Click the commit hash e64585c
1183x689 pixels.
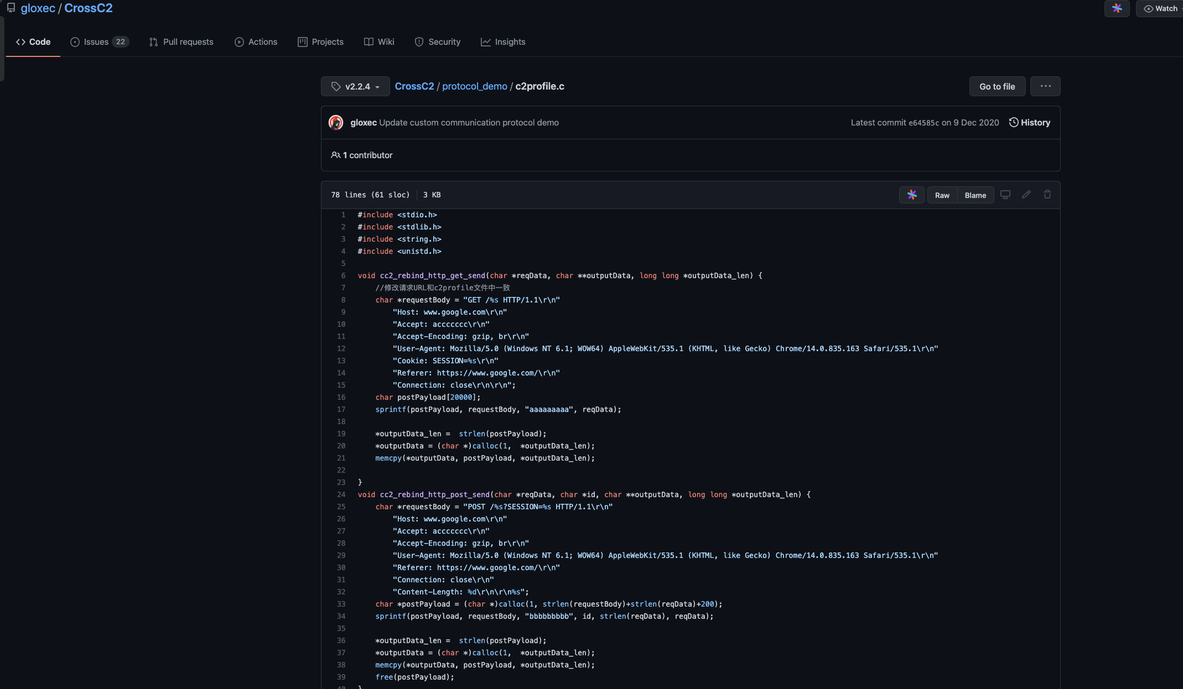click(x=924, y=122)
